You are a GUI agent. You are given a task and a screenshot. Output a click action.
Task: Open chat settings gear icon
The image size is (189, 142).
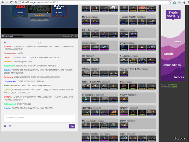point(5,126)
